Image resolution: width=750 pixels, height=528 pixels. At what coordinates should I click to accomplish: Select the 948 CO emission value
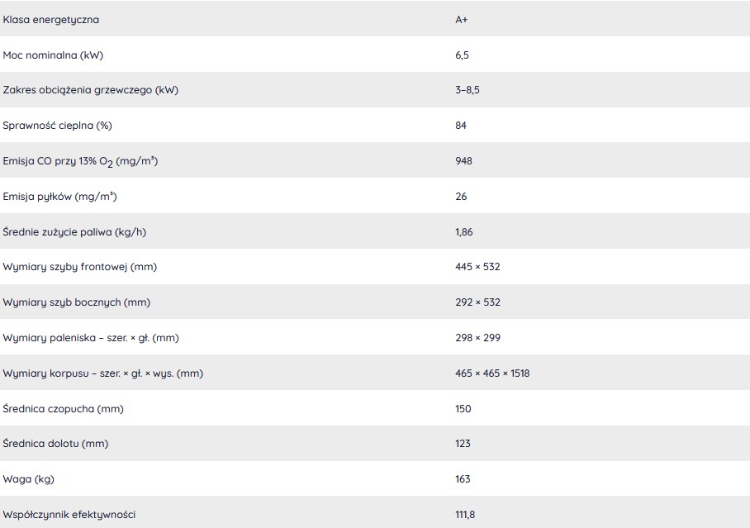[x=463, y=161]
